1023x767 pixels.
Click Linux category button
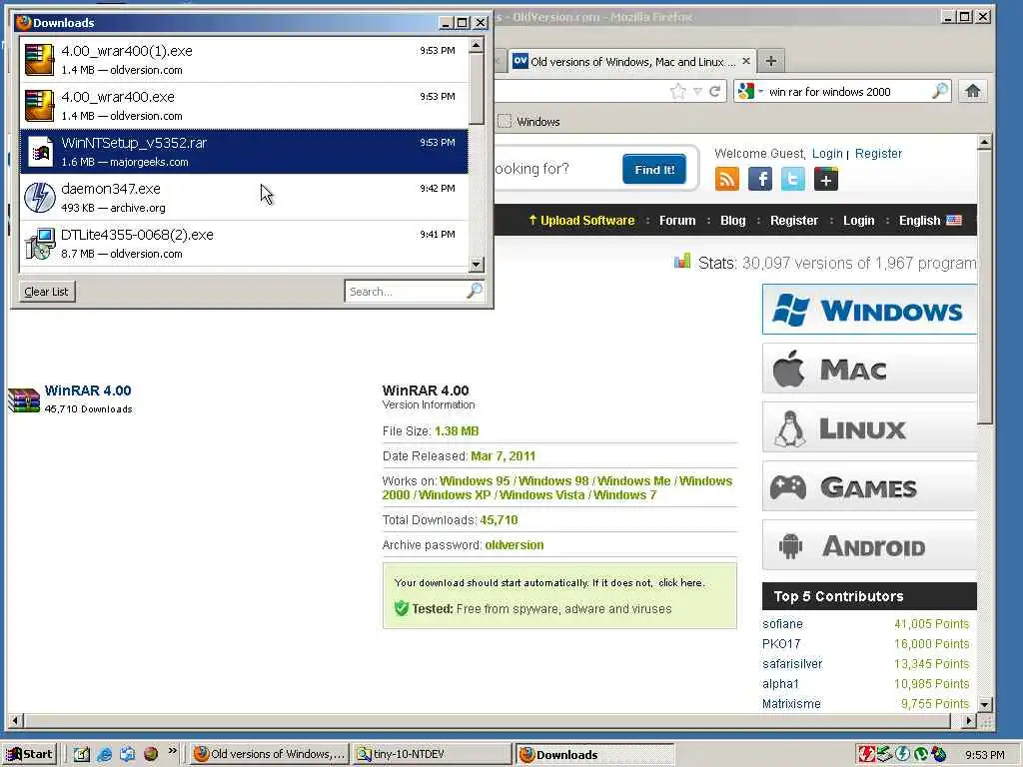click(x=870, y=427)
